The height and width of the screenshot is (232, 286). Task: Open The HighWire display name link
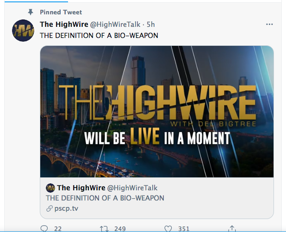click(64, 24)
